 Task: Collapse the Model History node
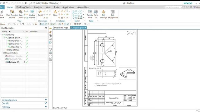(2, 53)
